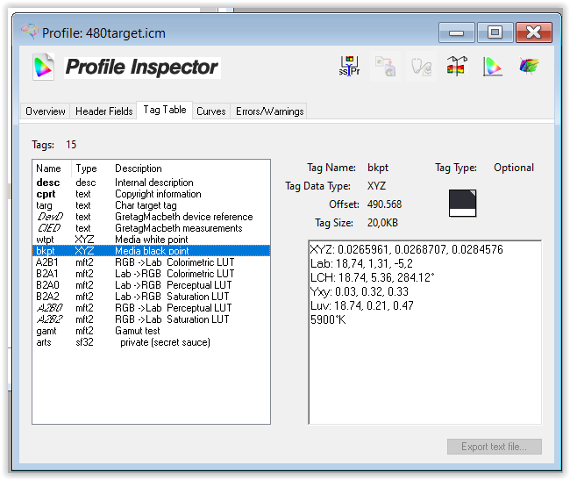This screenshot has height=480, width=570.
Task: Click the grayed-out stethoscope diagnostic icon
Action: [x=421, y=67]
